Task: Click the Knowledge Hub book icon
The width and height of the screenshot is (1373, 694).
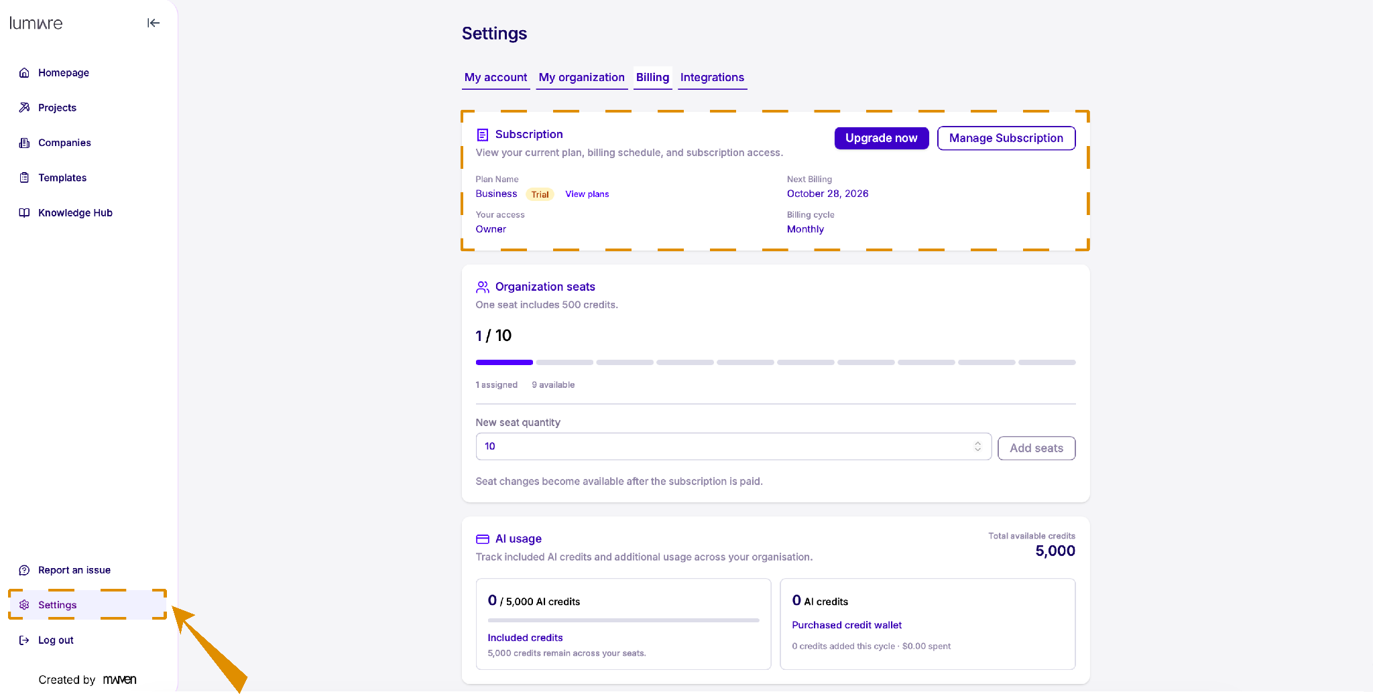Action: point(24,212)
